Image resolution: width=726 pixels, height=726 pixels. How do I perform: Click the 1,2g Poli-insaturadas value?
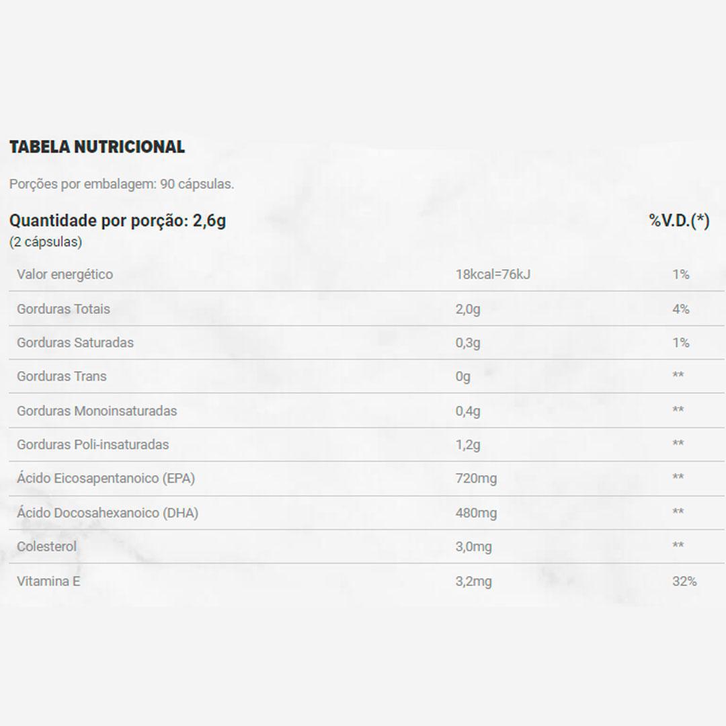click(x=468, y=444)
